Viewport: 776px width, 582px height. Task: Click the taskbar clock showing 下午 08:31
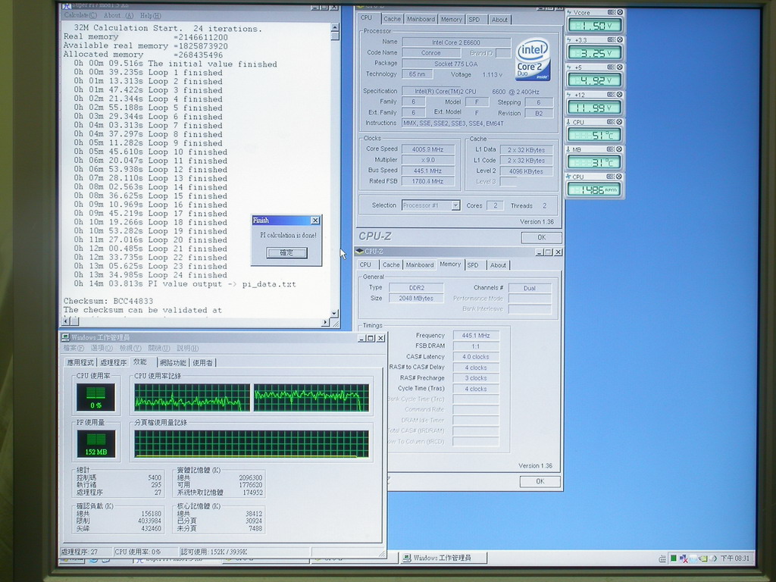(x=735, y=559)
